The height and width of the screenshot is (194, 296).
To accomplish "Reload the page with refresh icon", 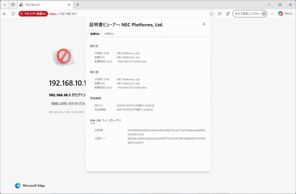I will point(13,14).
